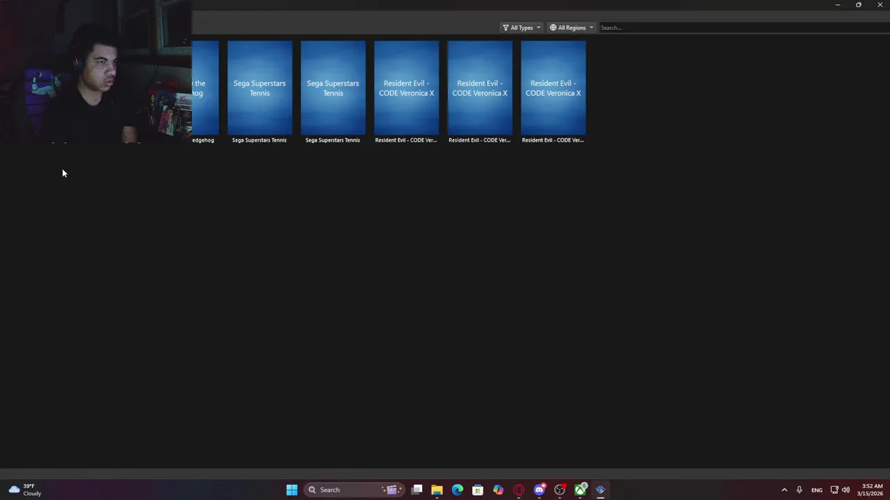Click the microphone tray icon

click(799, 490)
